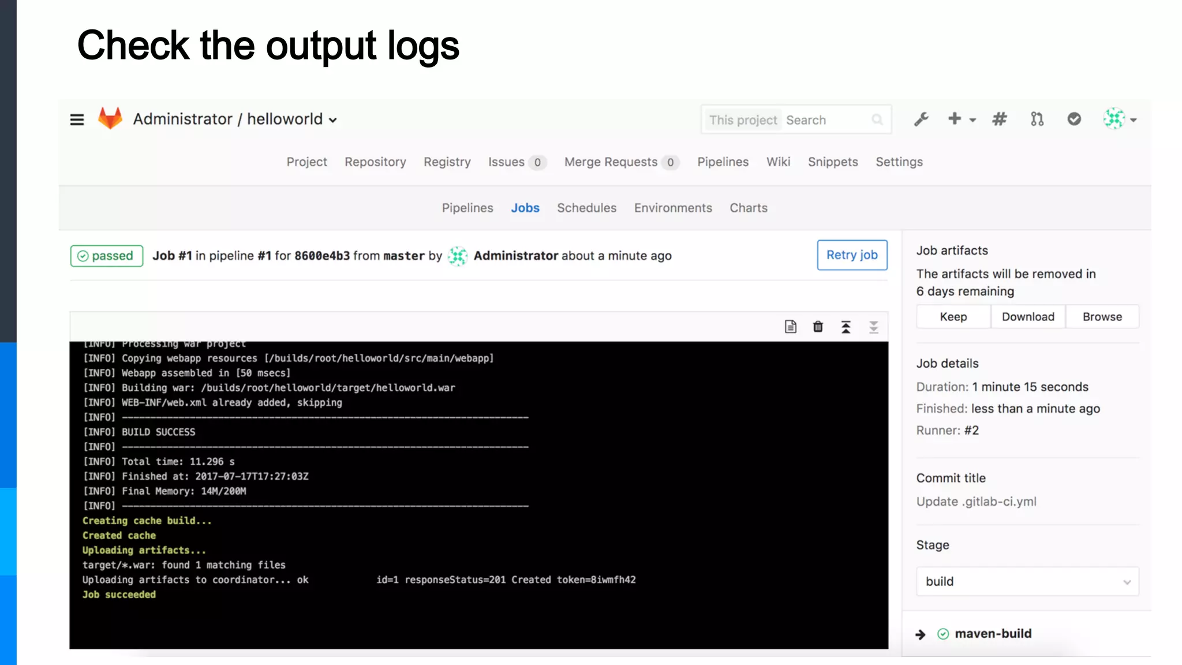Show raw job log document icon
The width and height of the screenshot is (1182, 665).
click(x=791, y=327)
